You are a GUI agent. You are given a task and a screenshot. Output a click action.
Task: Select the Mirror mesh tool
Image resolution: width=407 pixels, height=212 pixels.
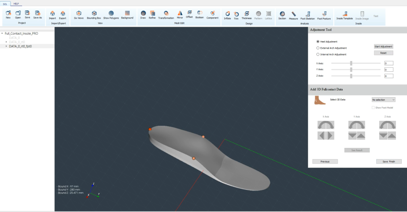(180, 15)
